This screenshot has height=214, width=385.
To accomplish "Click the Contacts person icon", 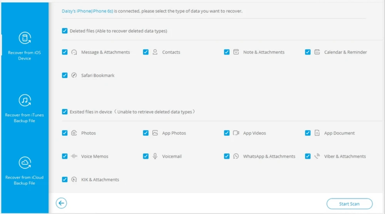I will coord(155,52).
